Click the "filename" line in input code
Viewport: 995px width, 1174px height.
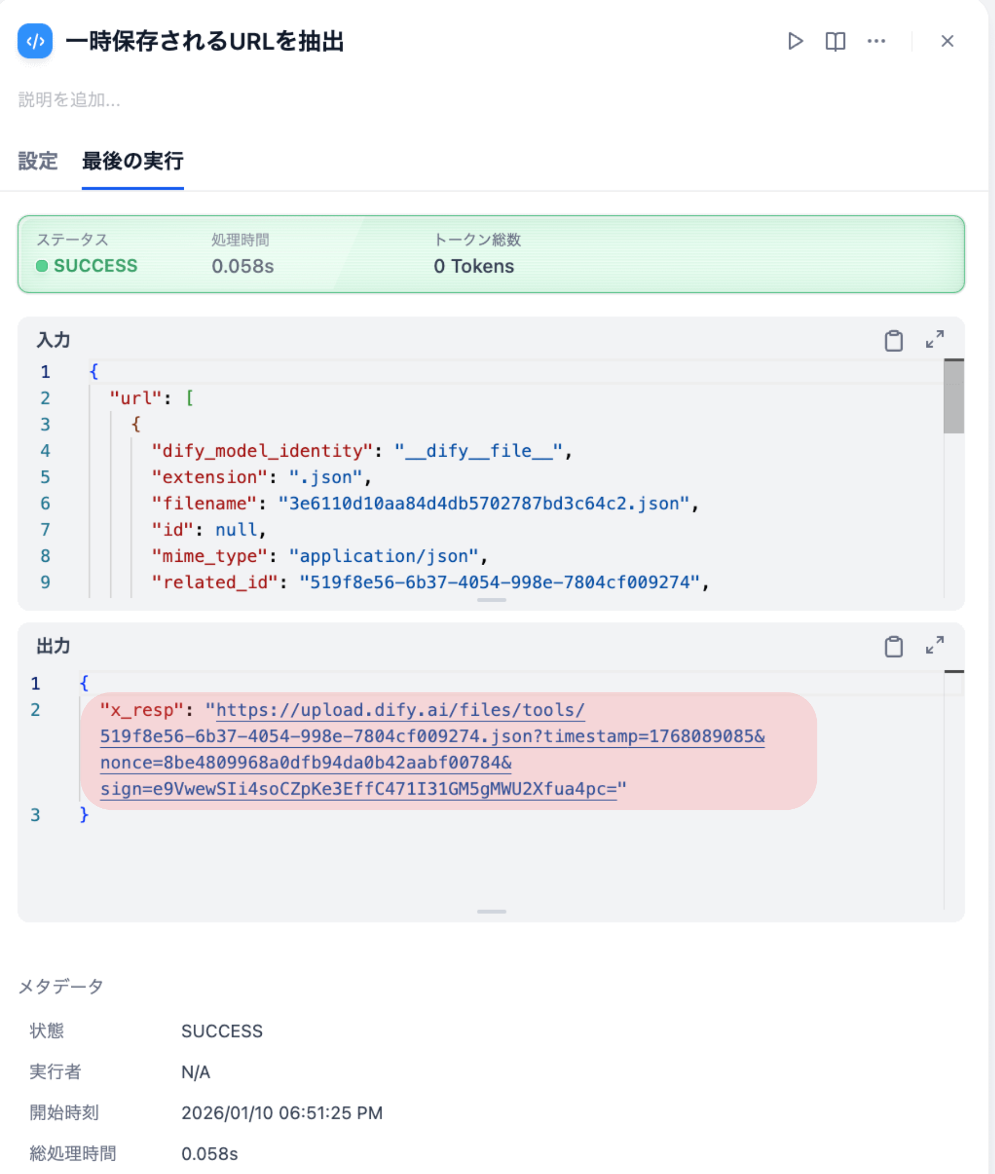tap(424, 503)
